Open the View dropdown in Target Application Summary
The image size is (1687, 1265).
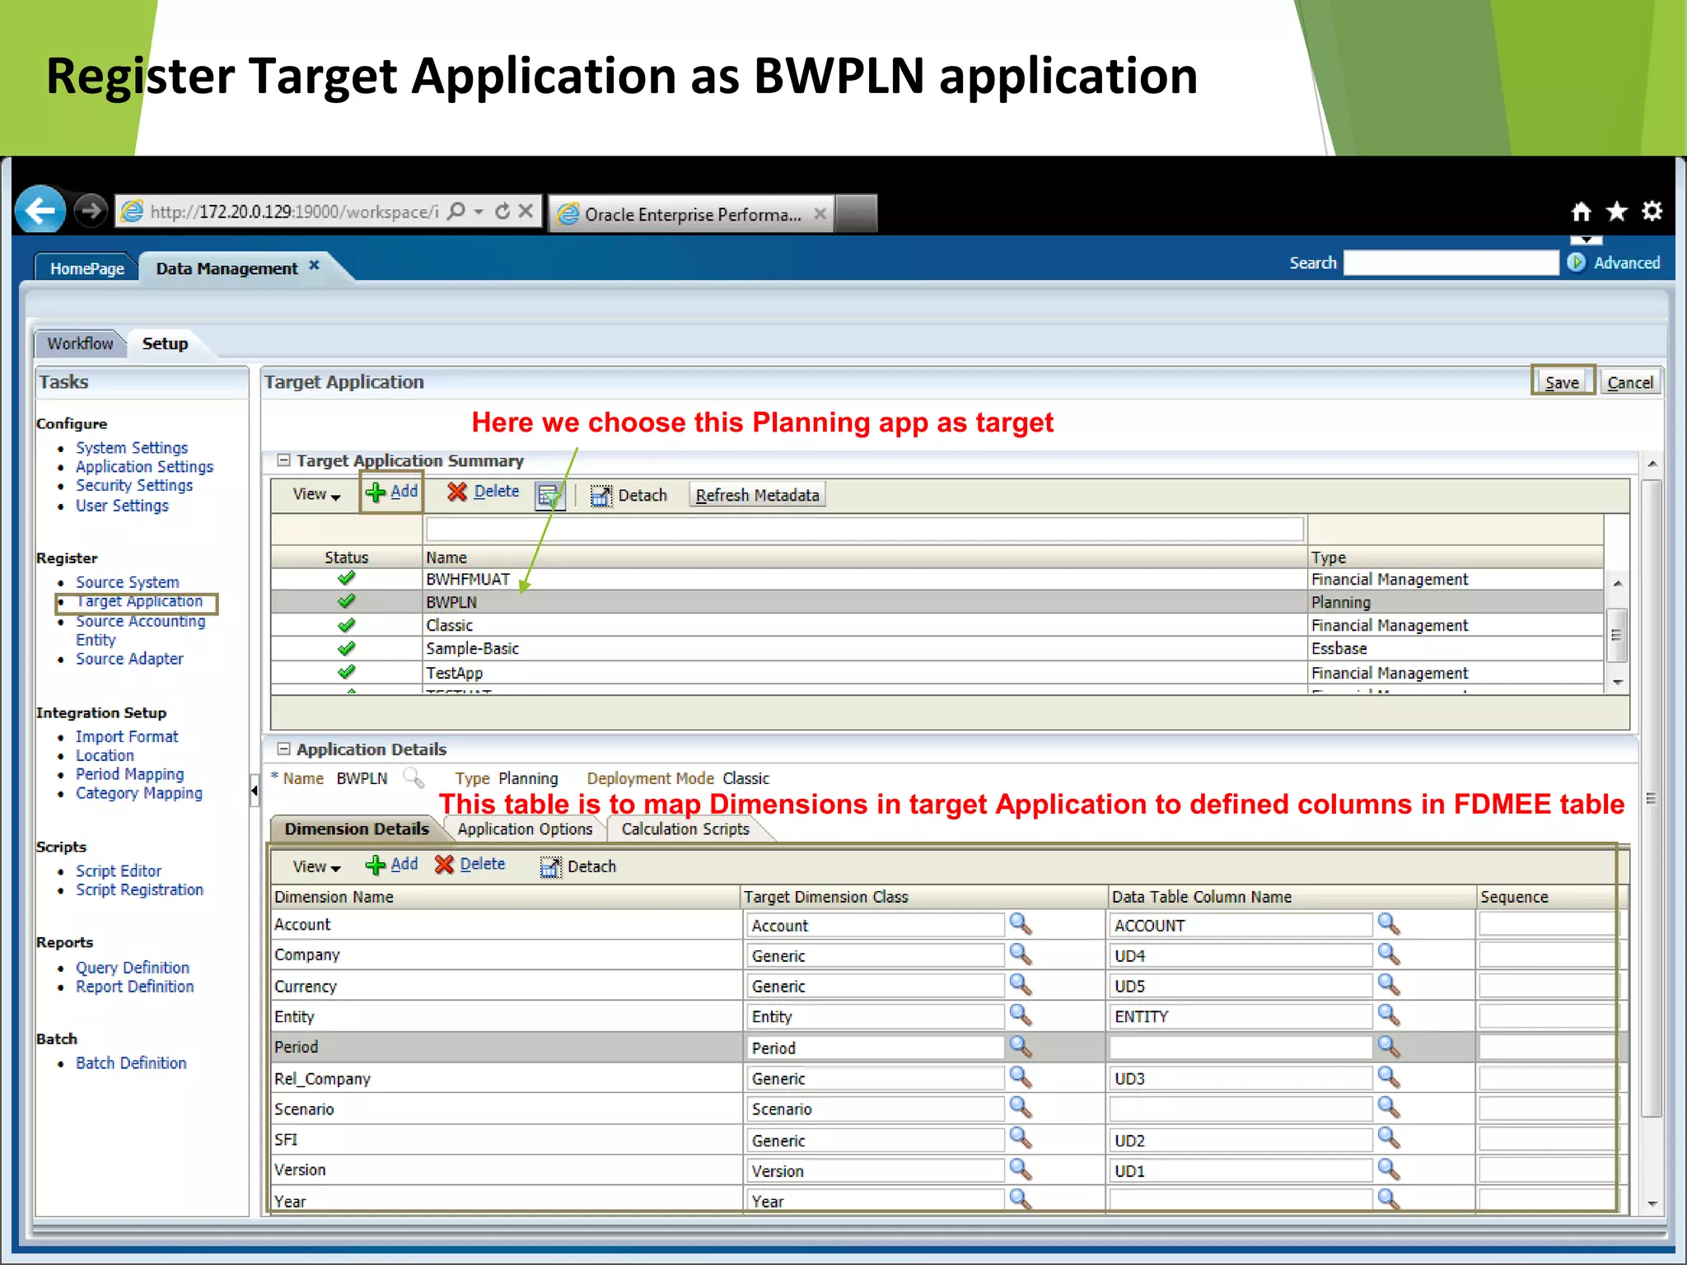[x=316, y=494]
